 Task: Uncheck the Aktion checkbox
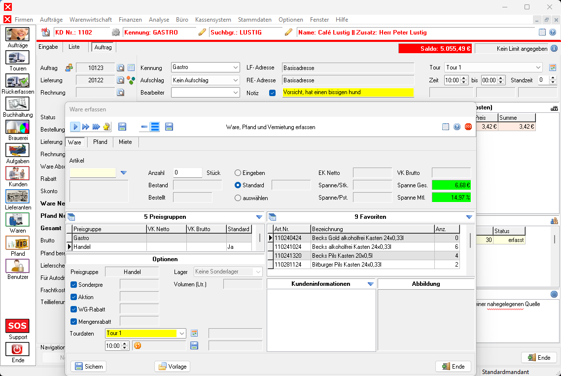click(x=74, y=297)
